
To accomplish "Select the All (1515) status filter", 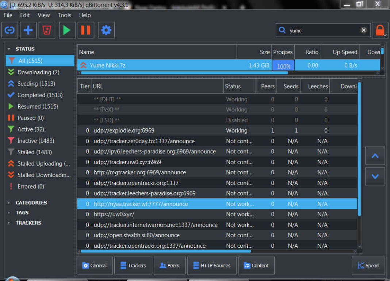I will (x=40, y=61).
